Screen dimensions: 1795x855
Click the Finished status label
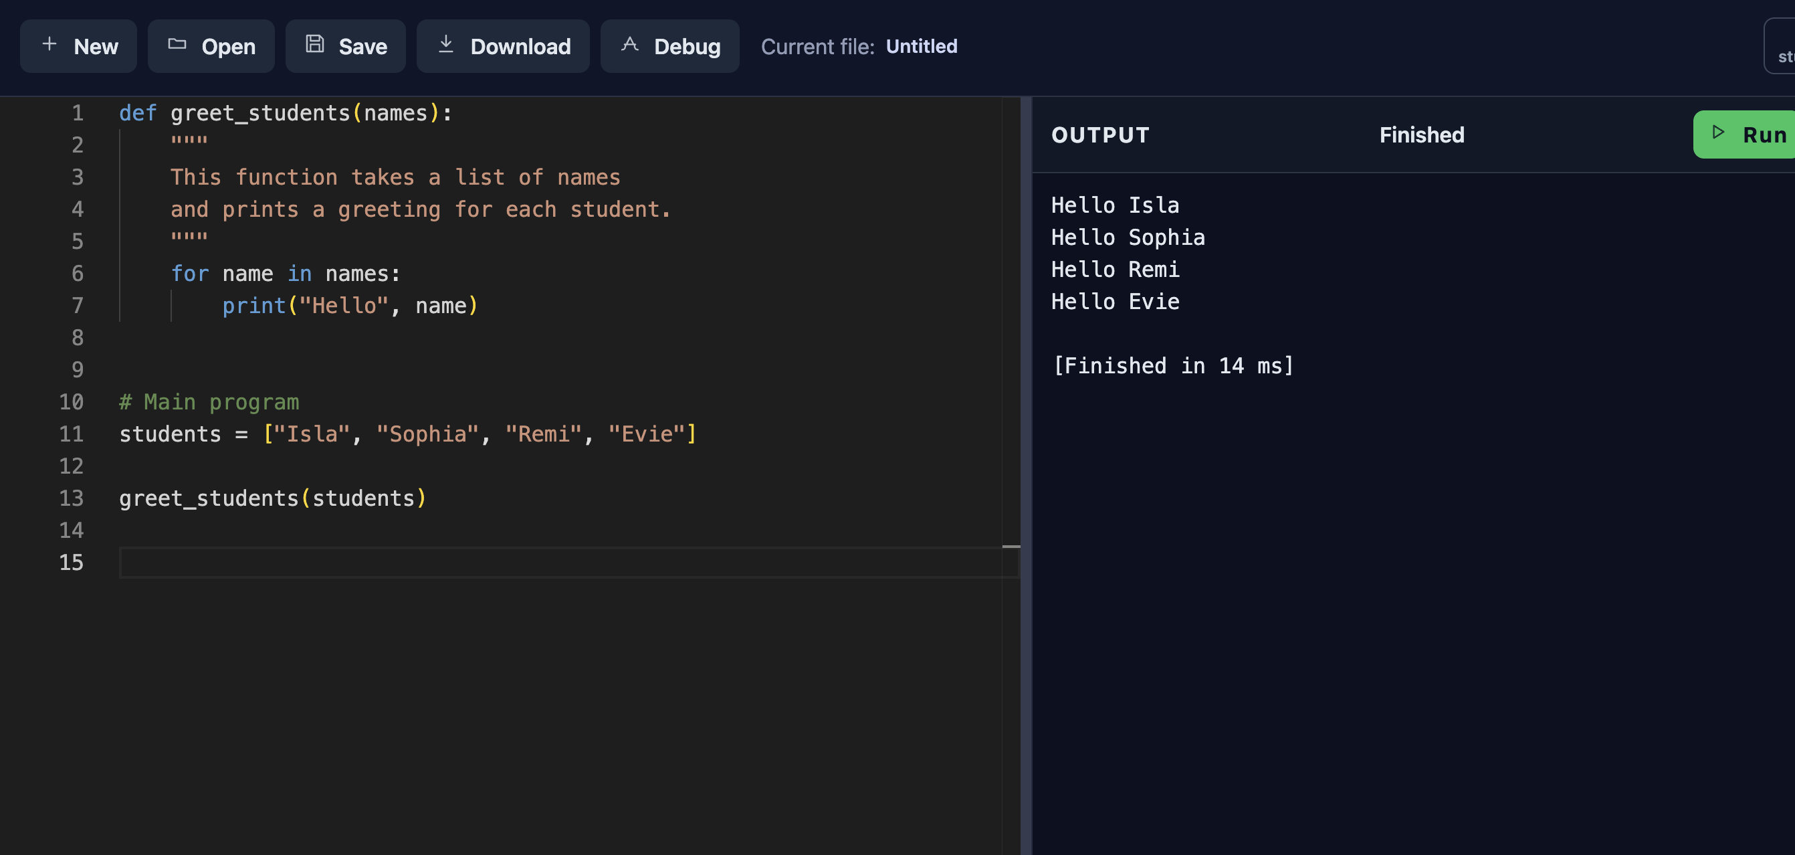click(x=1420, y=134)
